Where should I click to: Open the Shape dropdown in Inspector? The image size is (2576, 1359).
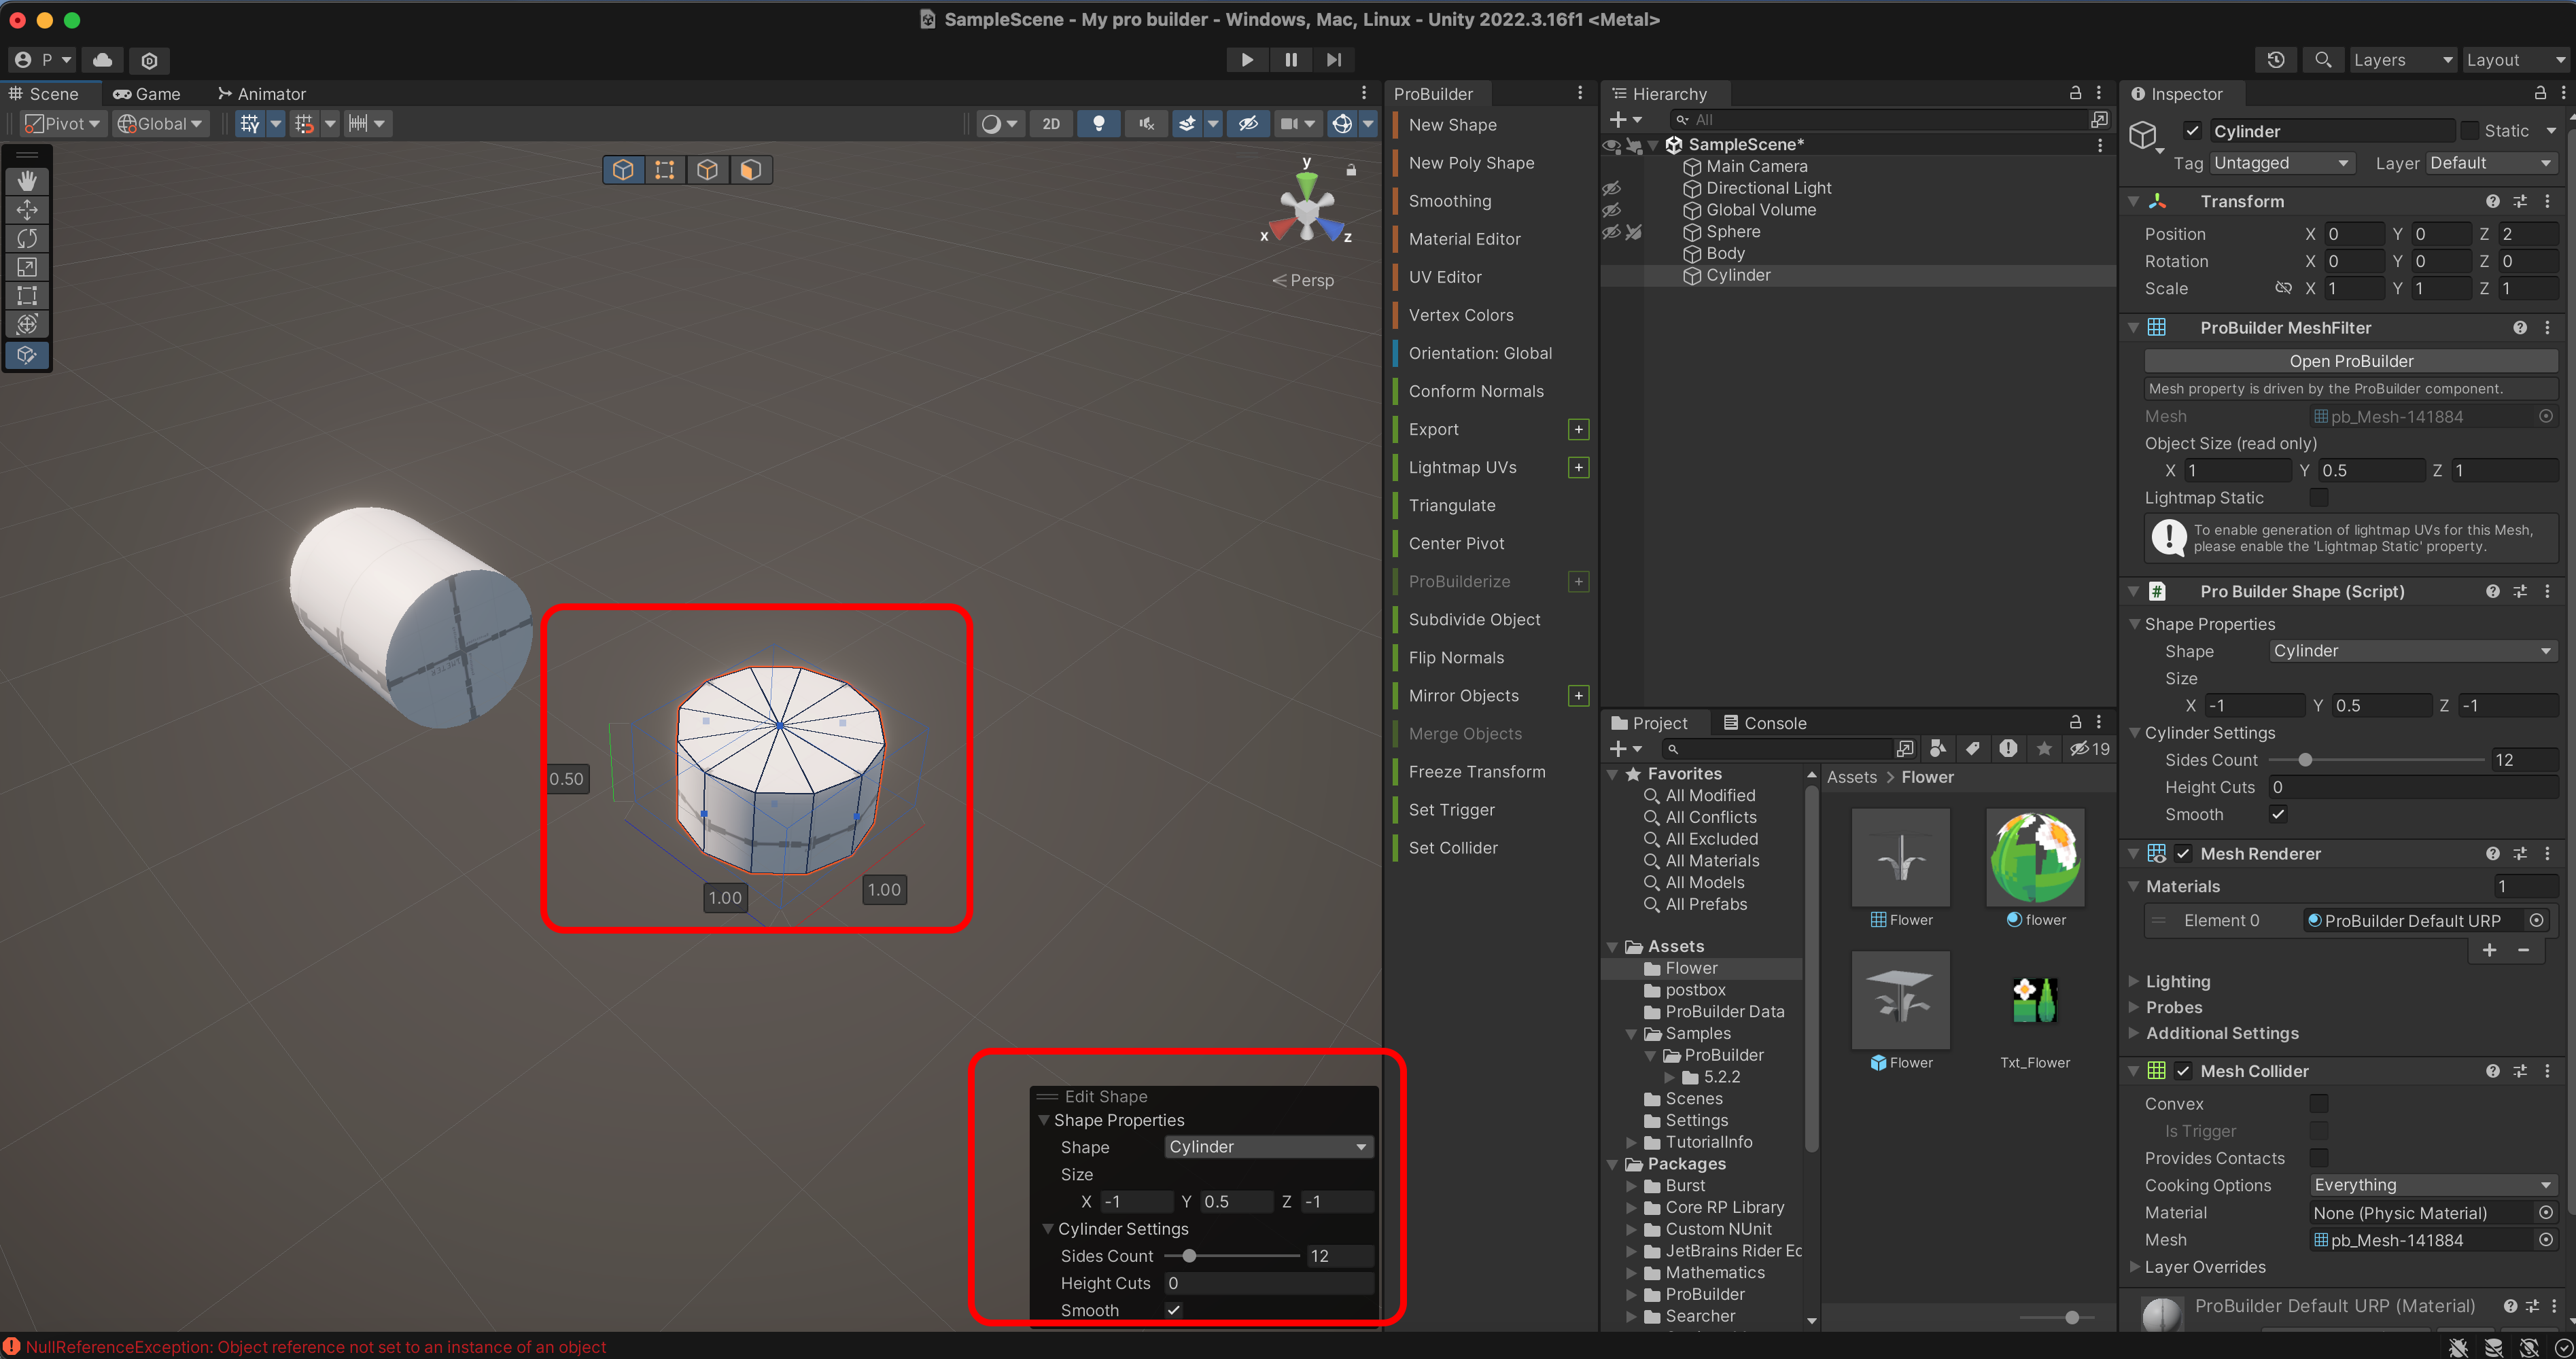click(x=2411, y=651)
